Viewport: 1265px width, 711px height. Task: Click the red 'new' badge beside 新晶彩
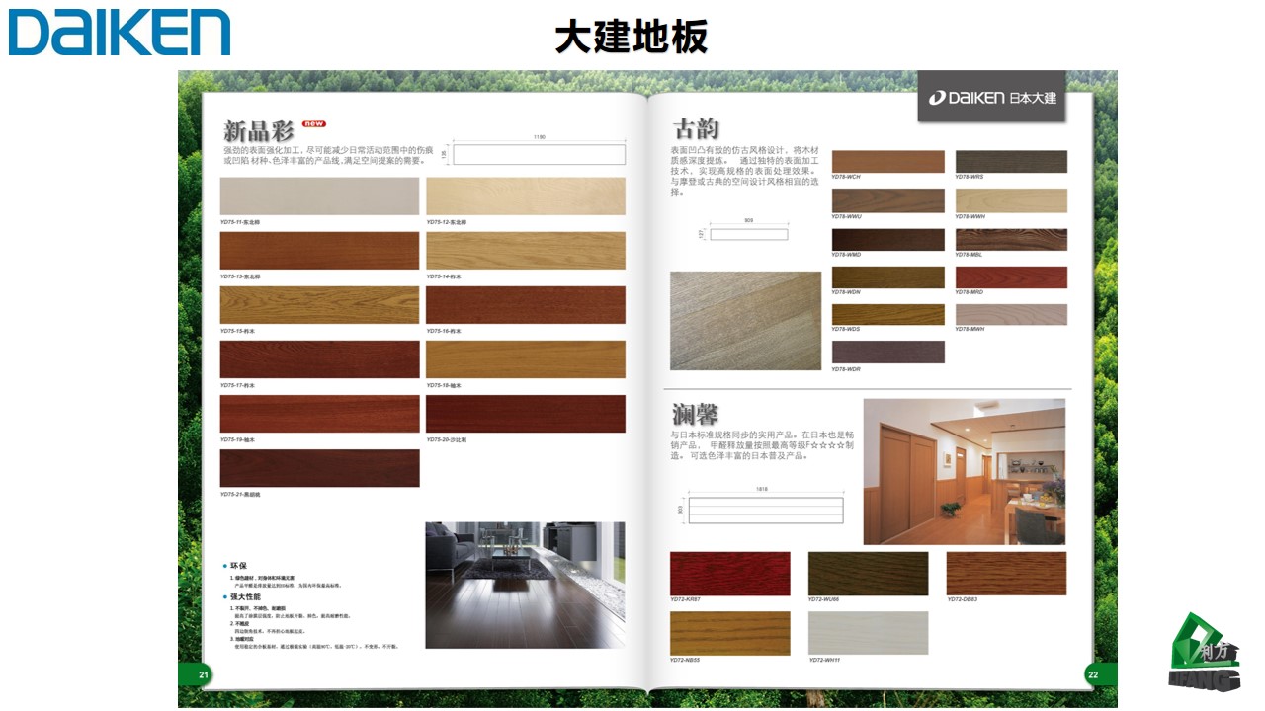(314, 123)
